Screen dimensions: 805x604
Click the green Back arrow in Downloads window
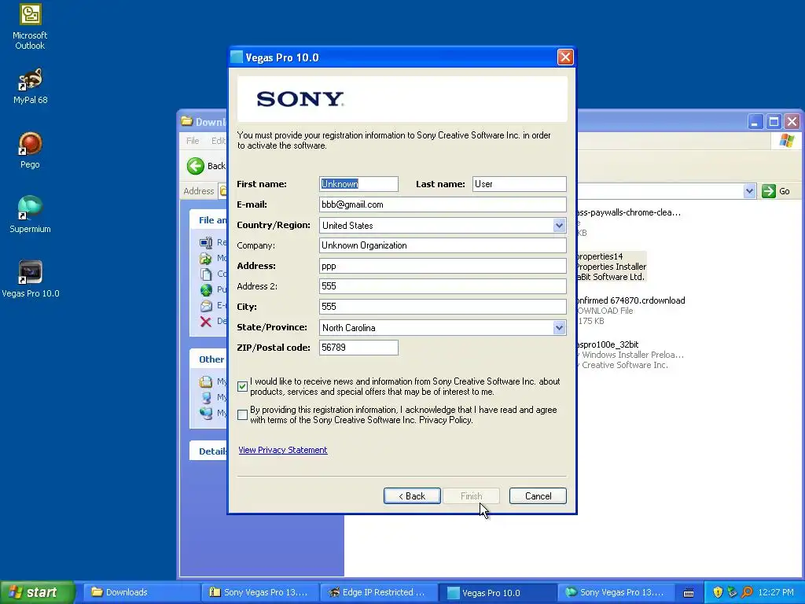(x=195, y=166)
